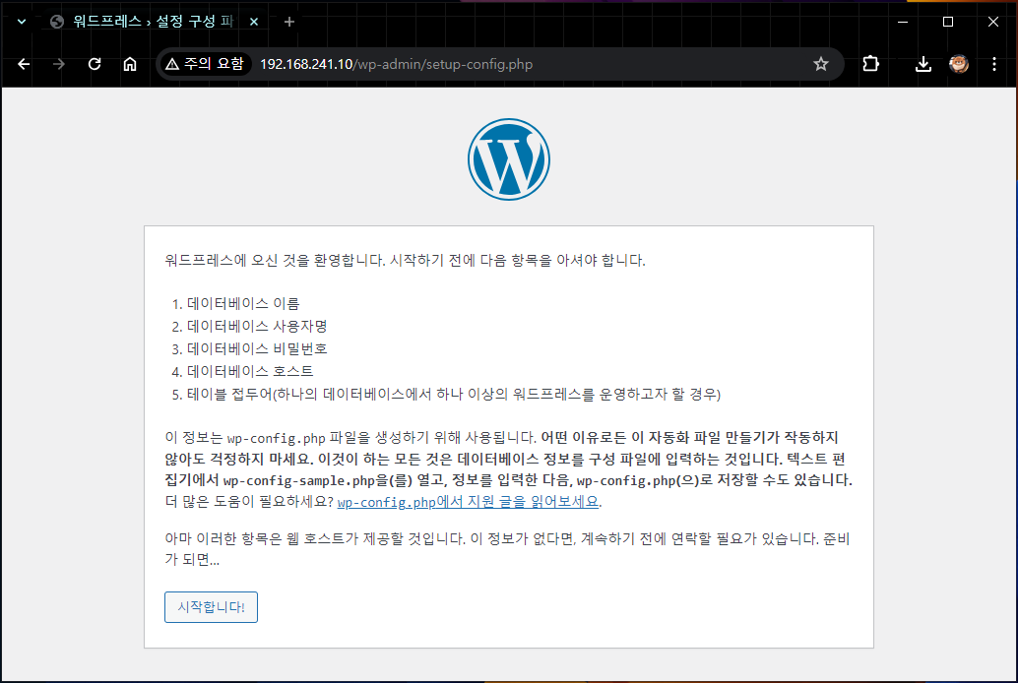Close the 워드프레스 설정 구성 tab
1018x683 pixels.
pyautogui.click(x=254, y=22)
